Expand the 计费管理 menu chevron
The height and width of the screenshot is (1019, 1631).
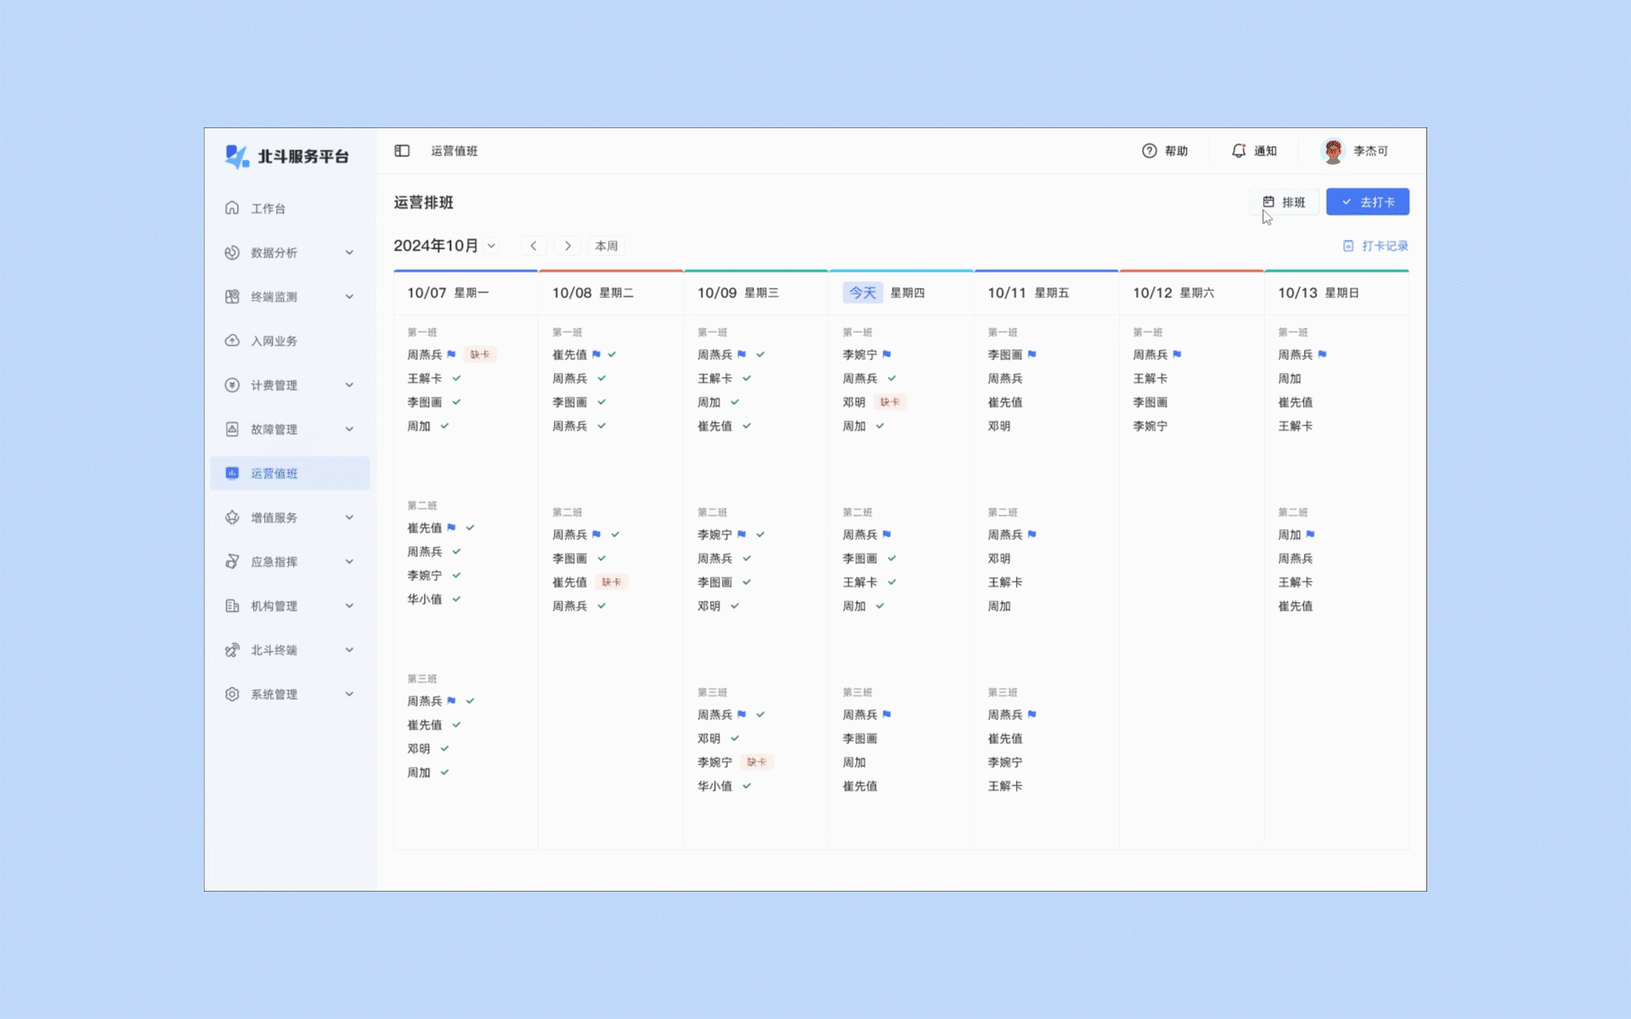[x=349, y=385]
